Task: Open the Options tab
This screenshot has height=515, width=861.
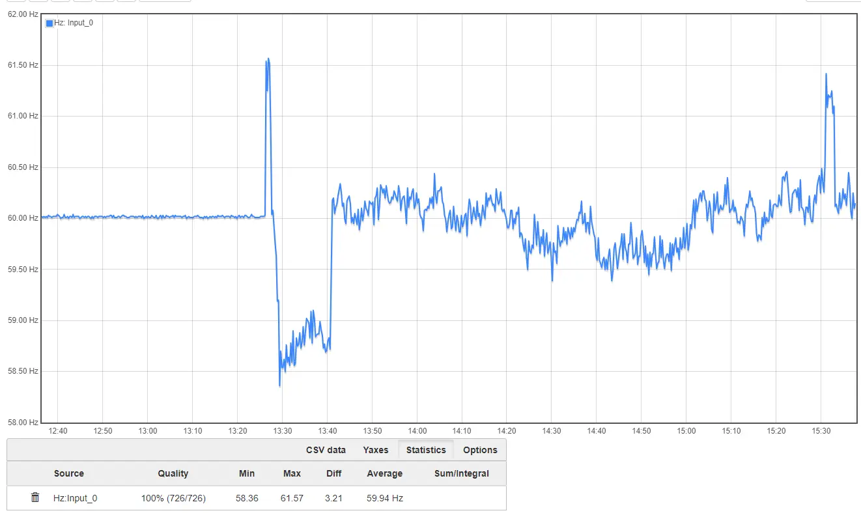Action: (x=480, y=450)
